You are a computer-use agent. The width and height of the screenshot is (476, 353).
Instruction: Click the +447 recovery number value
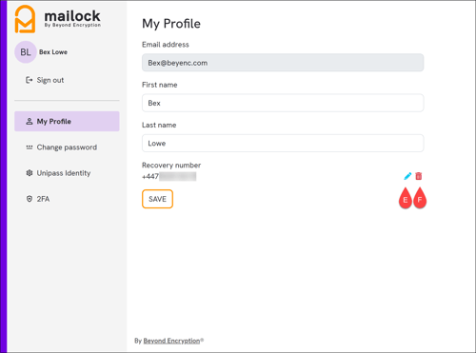coord(169,176)
